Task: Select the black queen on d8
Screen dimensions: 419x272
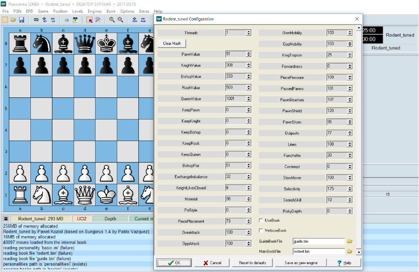Action: (85, 43)
